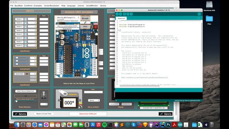Click the Button 1 input button
Image resolution: width=229 pixels, height=129 pixels.
pyautogui.click(x=19, y=19)
